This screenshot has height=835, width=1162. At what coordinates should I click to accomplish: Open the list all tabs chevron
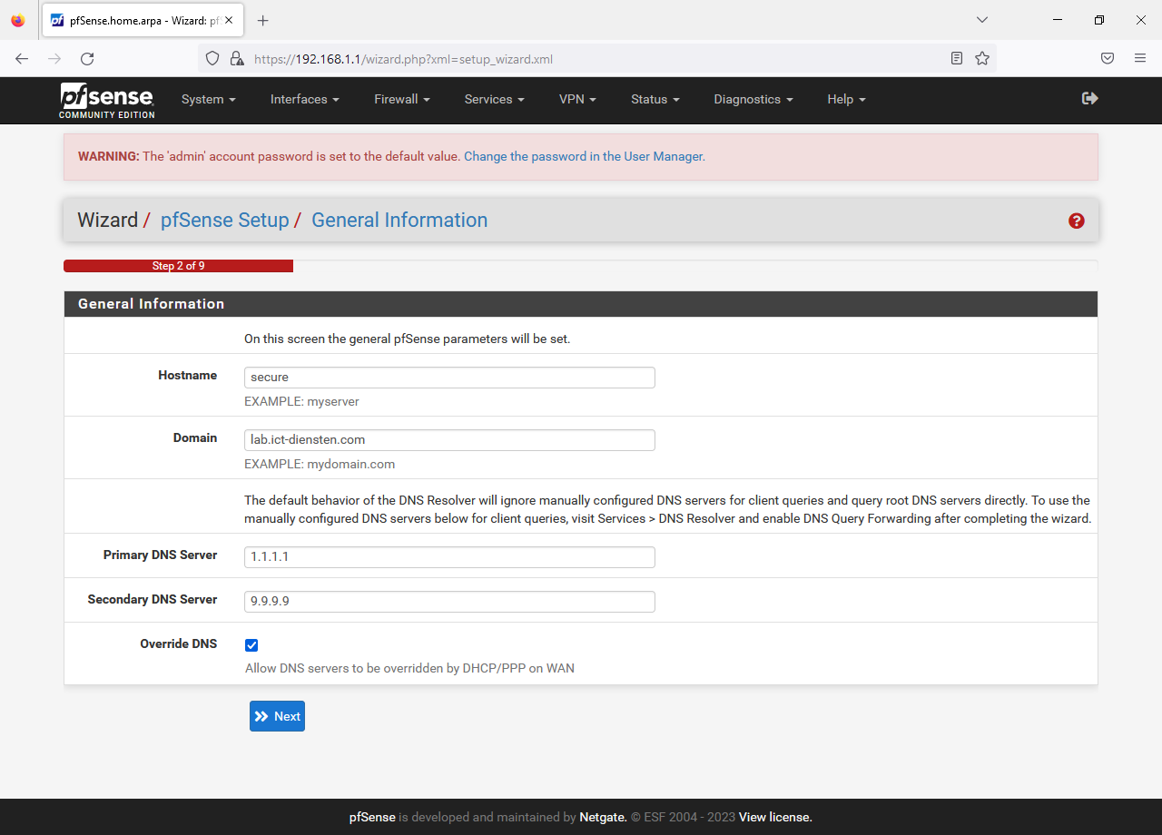[x=982, y=20]
